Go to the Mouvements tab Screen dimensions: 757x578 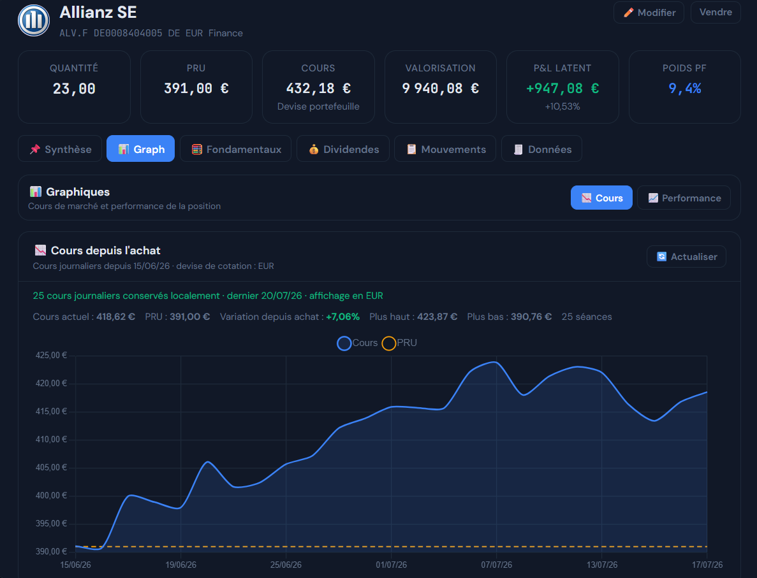click(x=445, y=148)
